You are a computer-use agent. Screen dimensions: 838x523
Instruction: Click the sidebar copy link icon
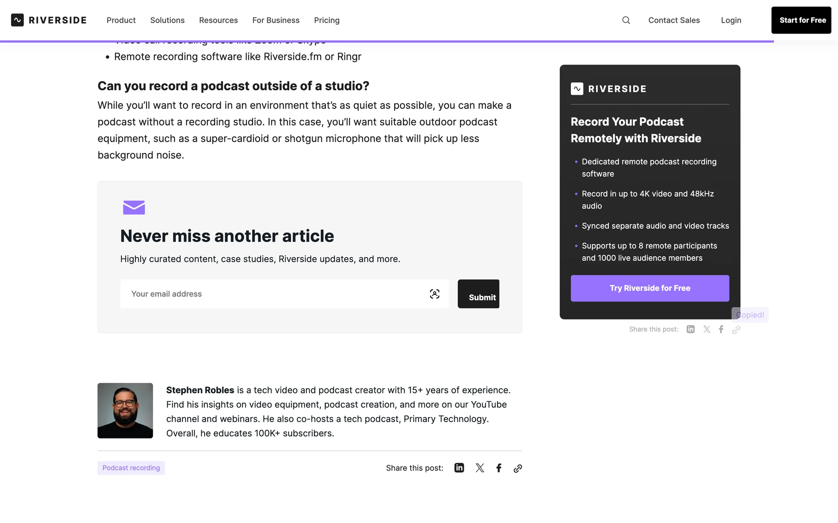[x=736, y=329]
